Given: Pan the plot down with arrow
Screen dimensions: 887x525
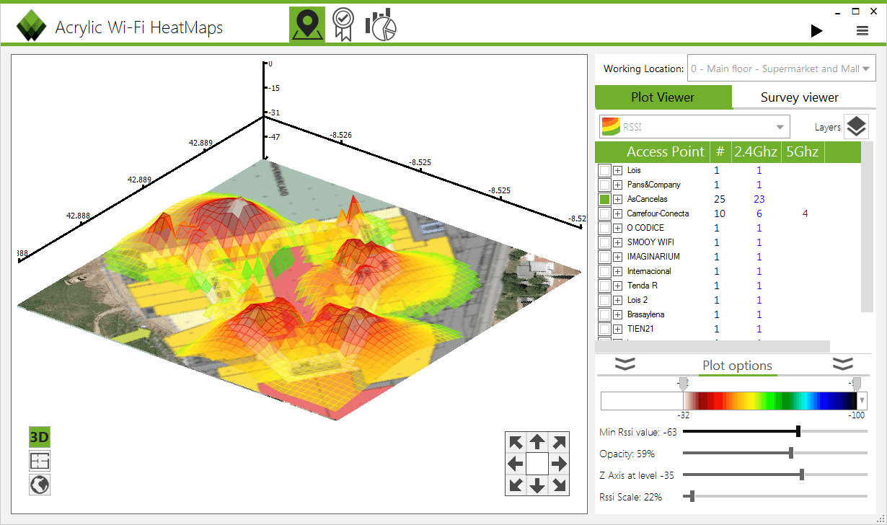Looking at the screenshot, I should [537, 485].
